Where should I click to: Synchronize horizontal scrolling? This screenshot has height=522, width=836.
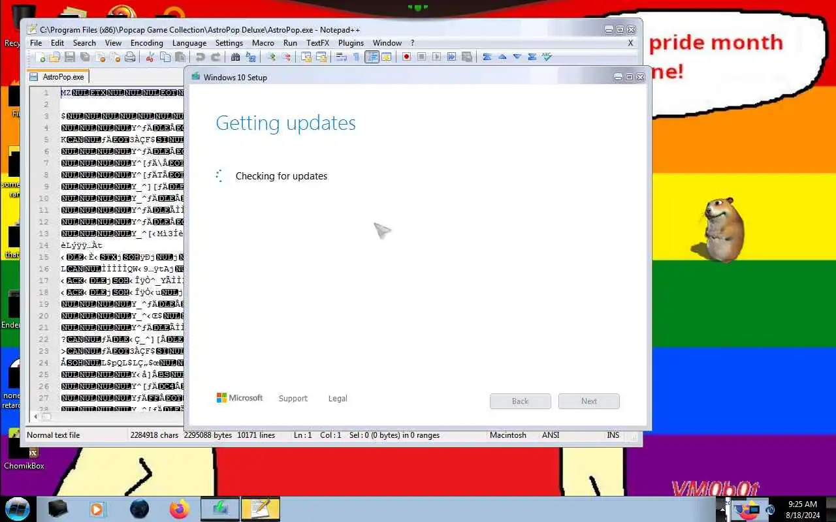[x=321, y=57]
